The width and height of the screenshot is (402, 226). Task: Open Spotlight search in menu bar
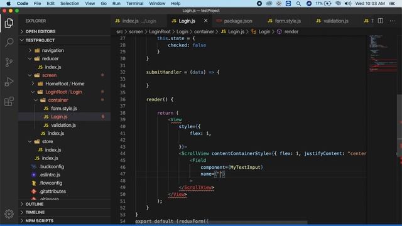tap(298, 3)
